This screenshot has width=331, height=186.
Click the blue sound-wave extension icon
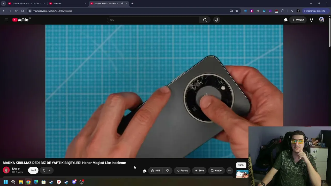click(245, 11)
